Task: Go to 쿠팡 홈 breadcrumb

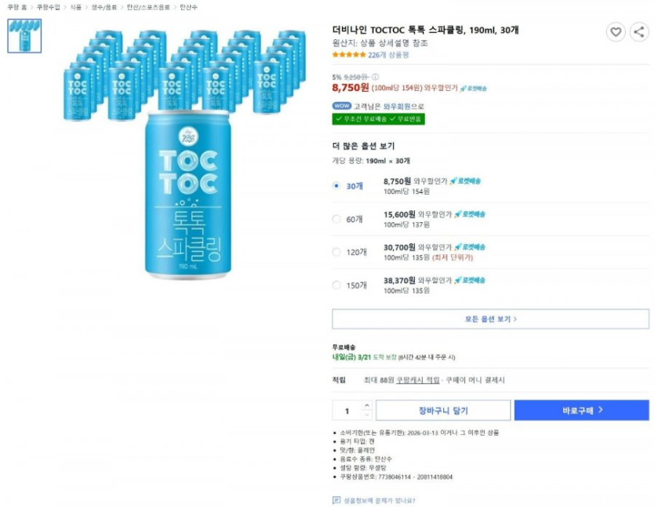Action: click(x=16, y=7)
